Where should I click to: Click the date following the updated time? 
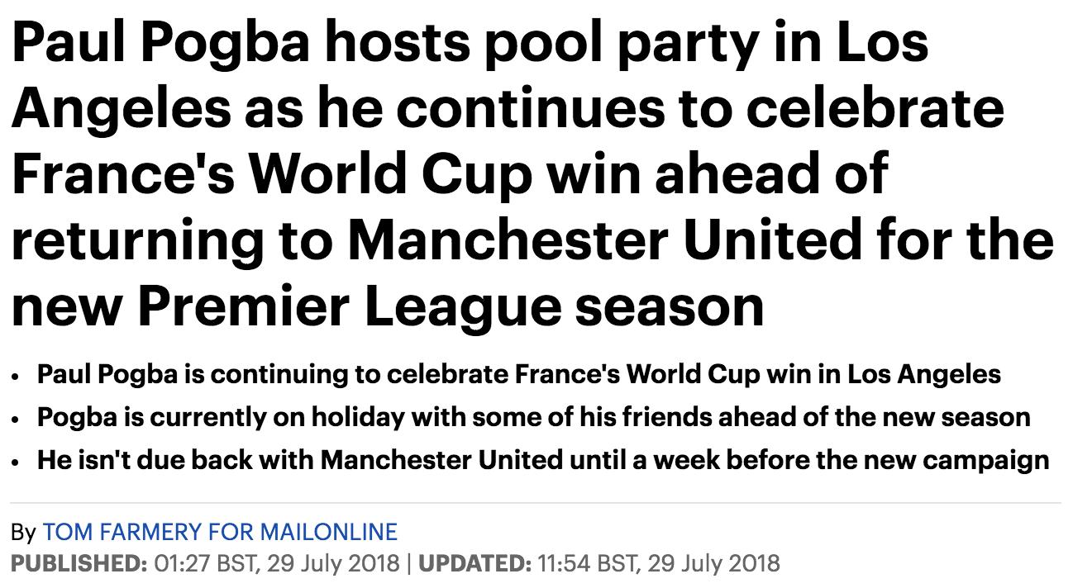point(713,564)
